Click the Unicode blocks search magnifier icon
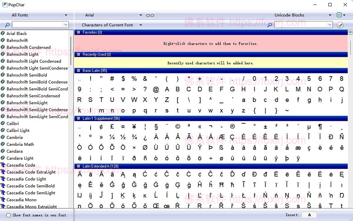Screen dimensions: 353x221 pyautogui.click(x=269, y=25)
